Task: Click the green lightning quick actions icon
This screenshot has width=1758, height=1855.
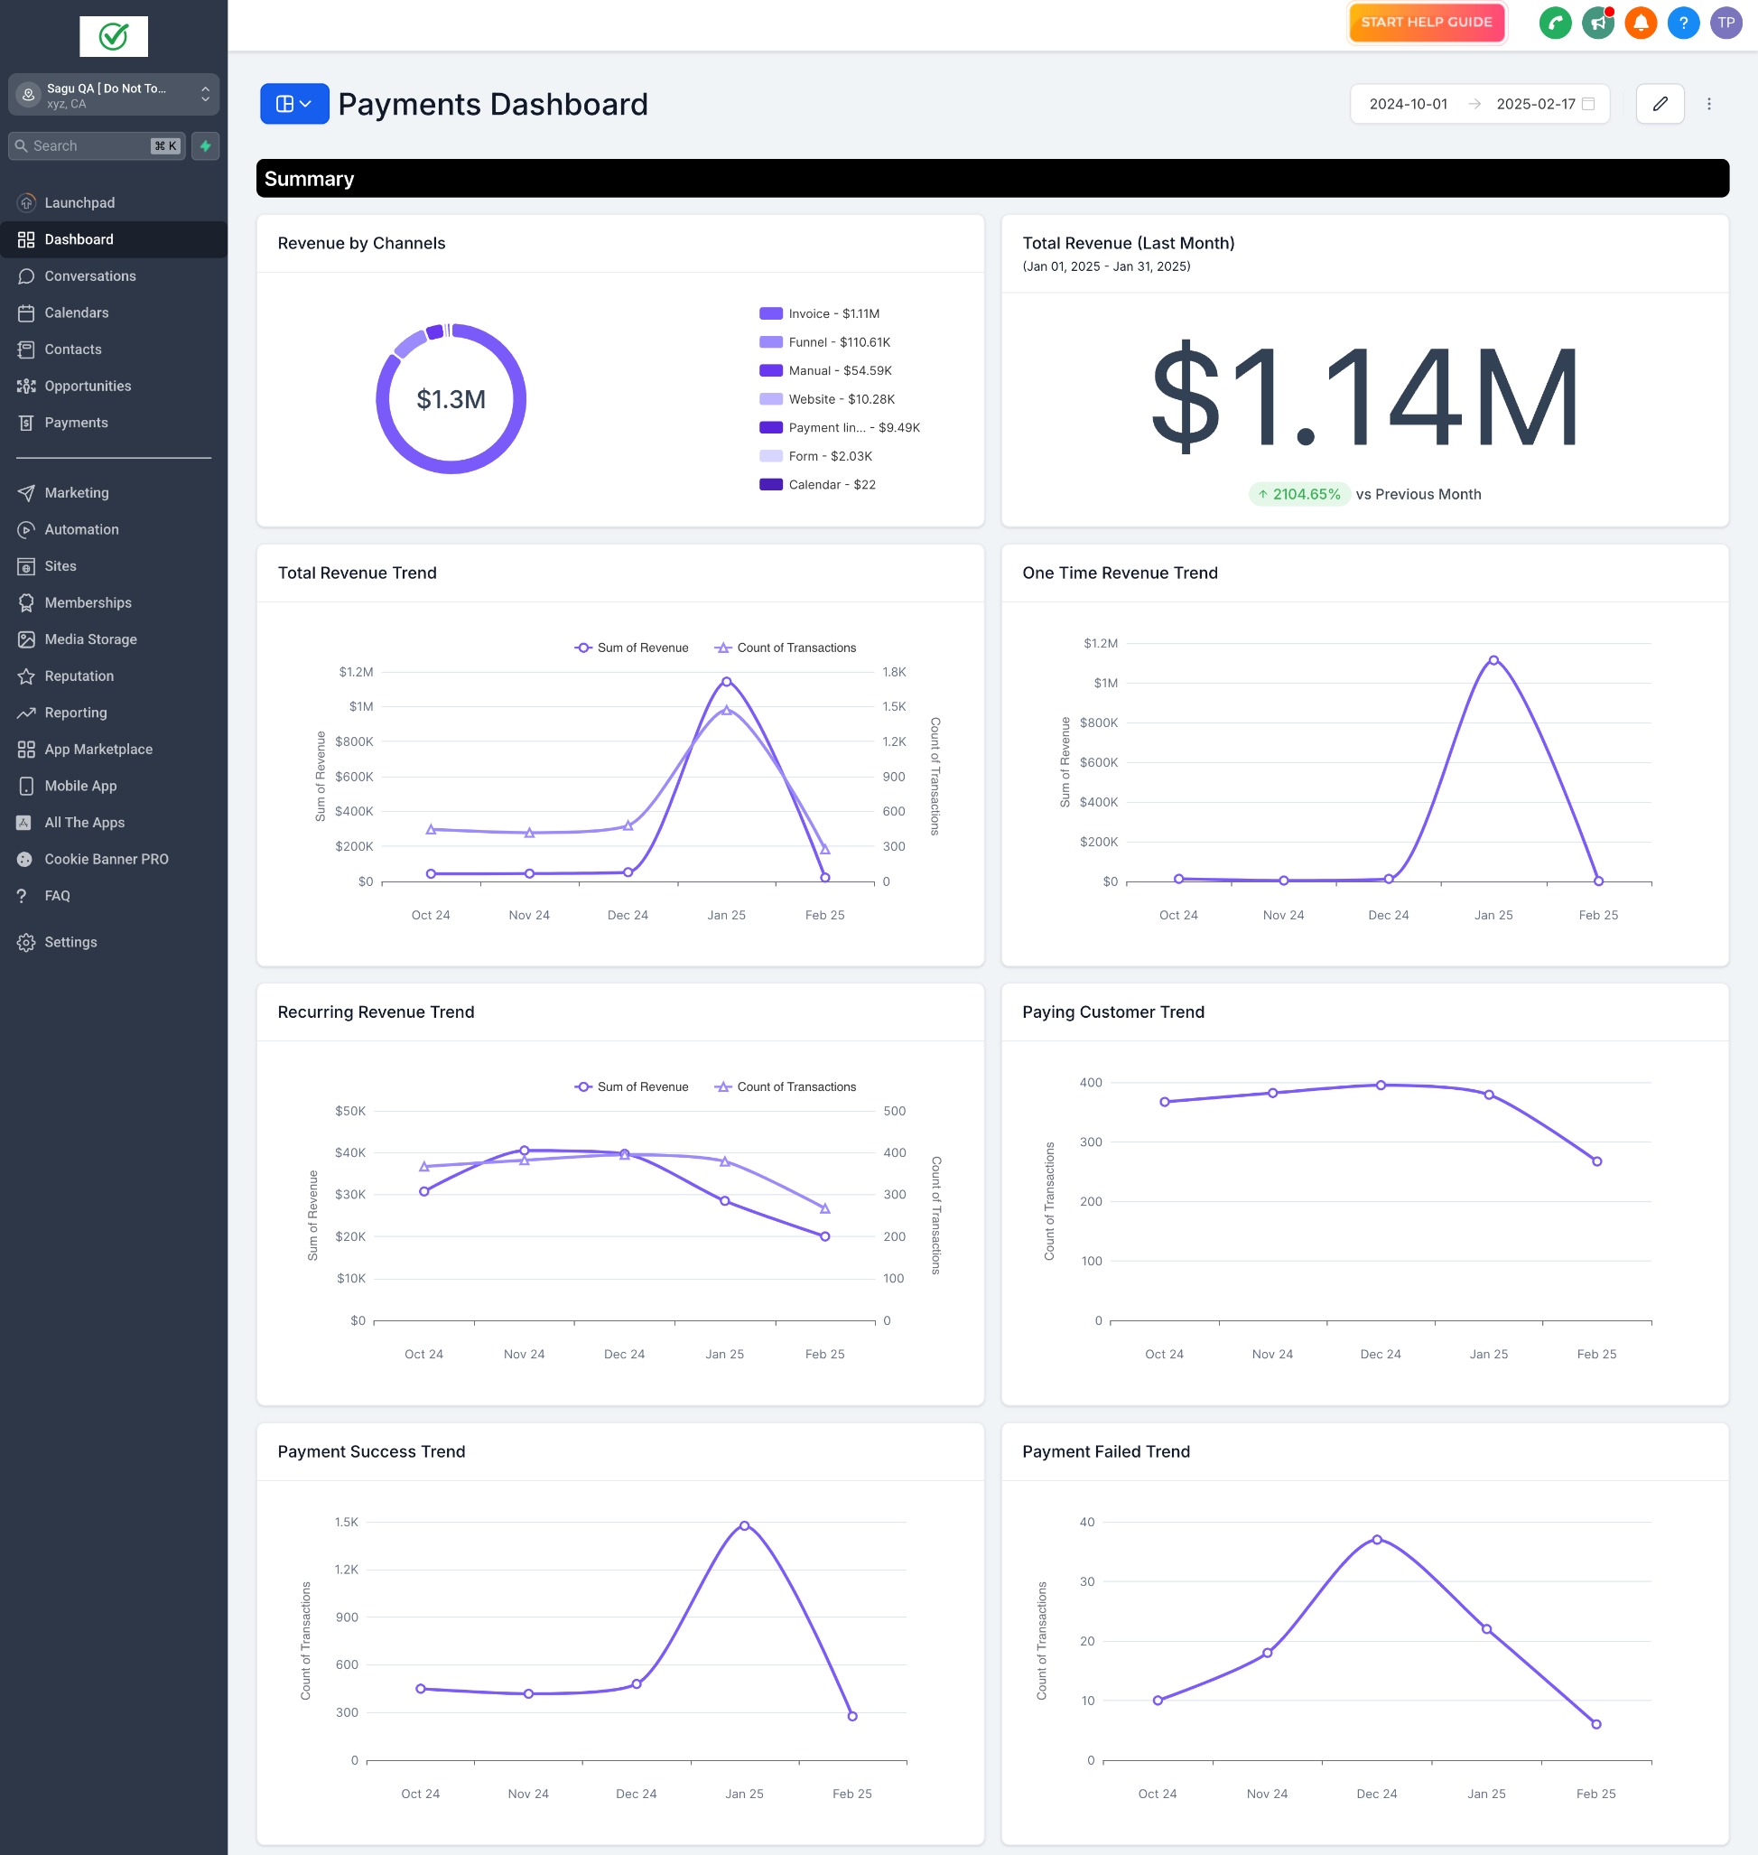Action: tap(205, 146)
